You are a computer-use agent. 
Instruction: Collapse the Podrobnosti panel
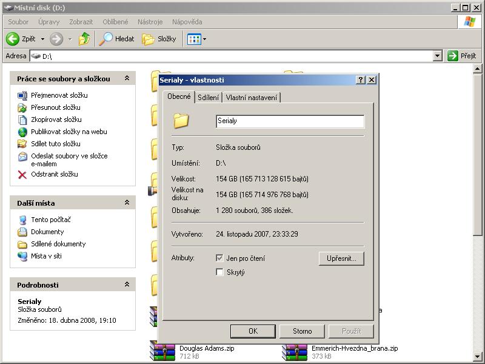coord(127,285)
